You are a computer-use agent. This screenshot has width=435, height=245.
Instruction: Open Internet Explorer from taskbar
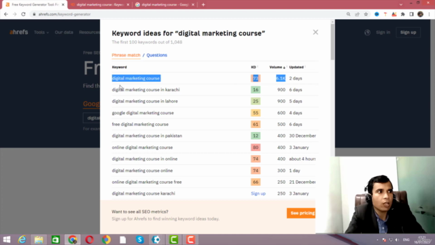pos(22,240)
